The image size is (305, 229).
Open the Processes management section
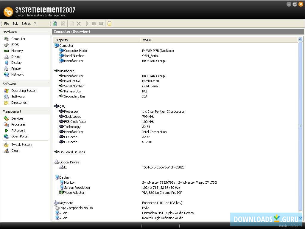point(18,124)
